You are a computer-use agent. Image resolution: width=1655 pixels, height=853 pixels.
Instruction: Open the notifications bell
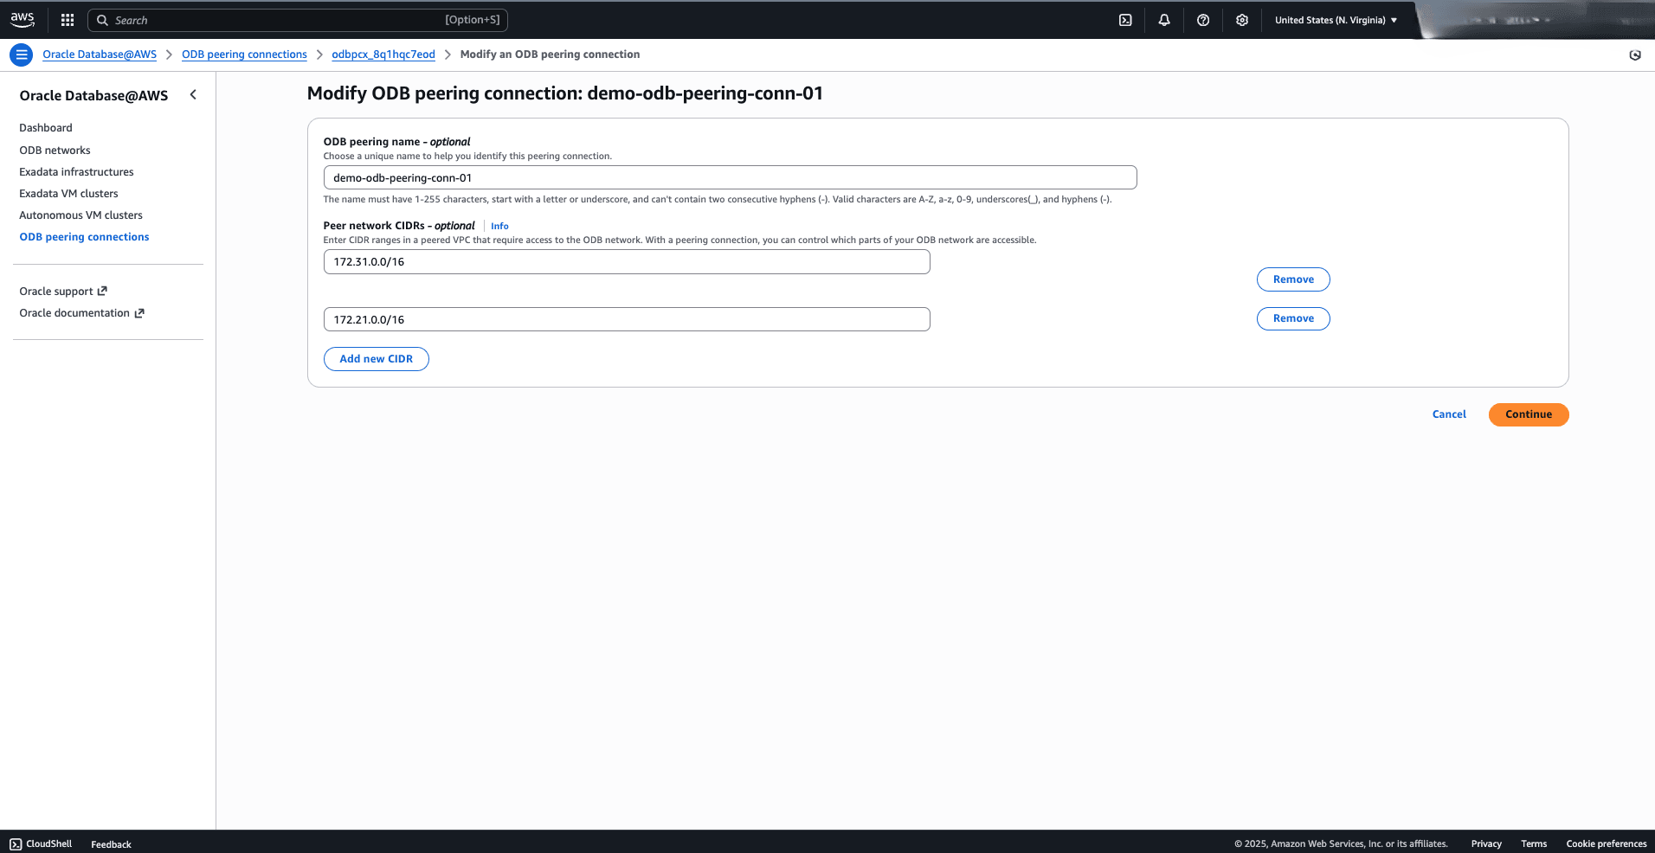[x=1163, y=19]
